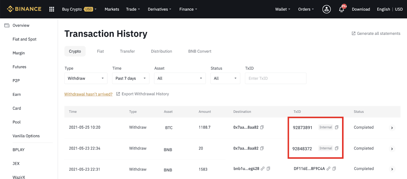
Task: Open the Finance menu
Action: [188, 9]
